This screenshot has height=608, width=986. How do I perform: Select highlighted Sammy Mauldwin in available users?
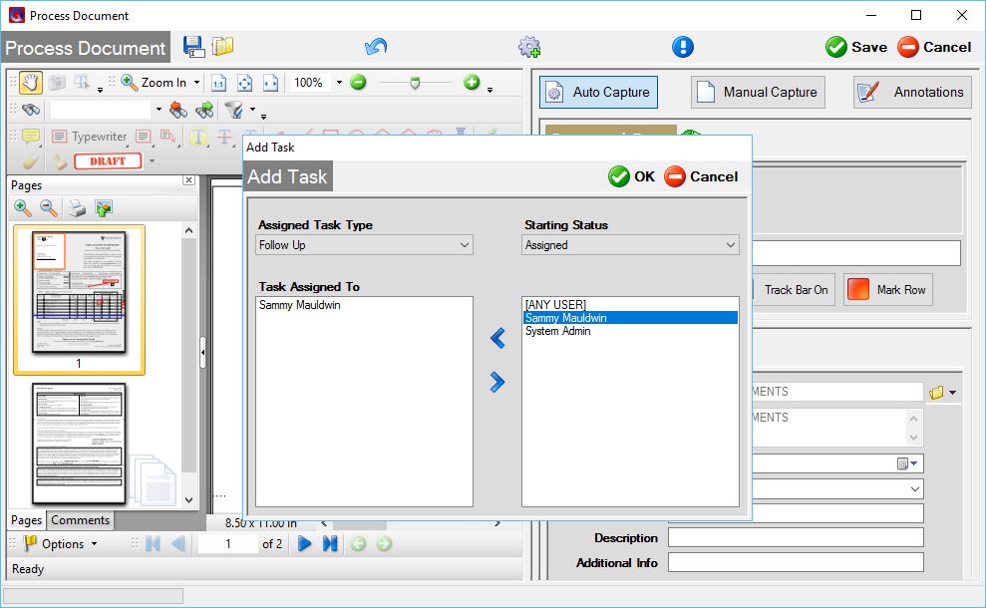click(630, 318)
